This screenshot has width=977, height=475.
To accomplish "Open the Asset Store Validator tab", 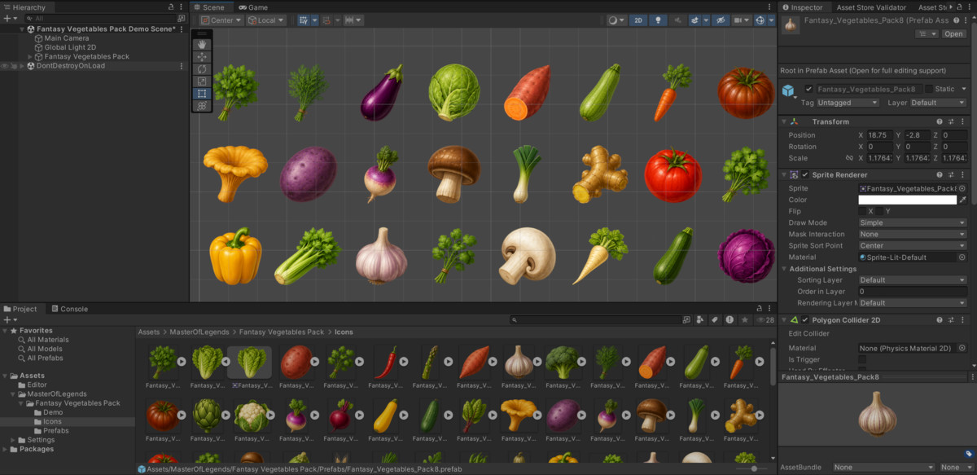I will point(871,7).
